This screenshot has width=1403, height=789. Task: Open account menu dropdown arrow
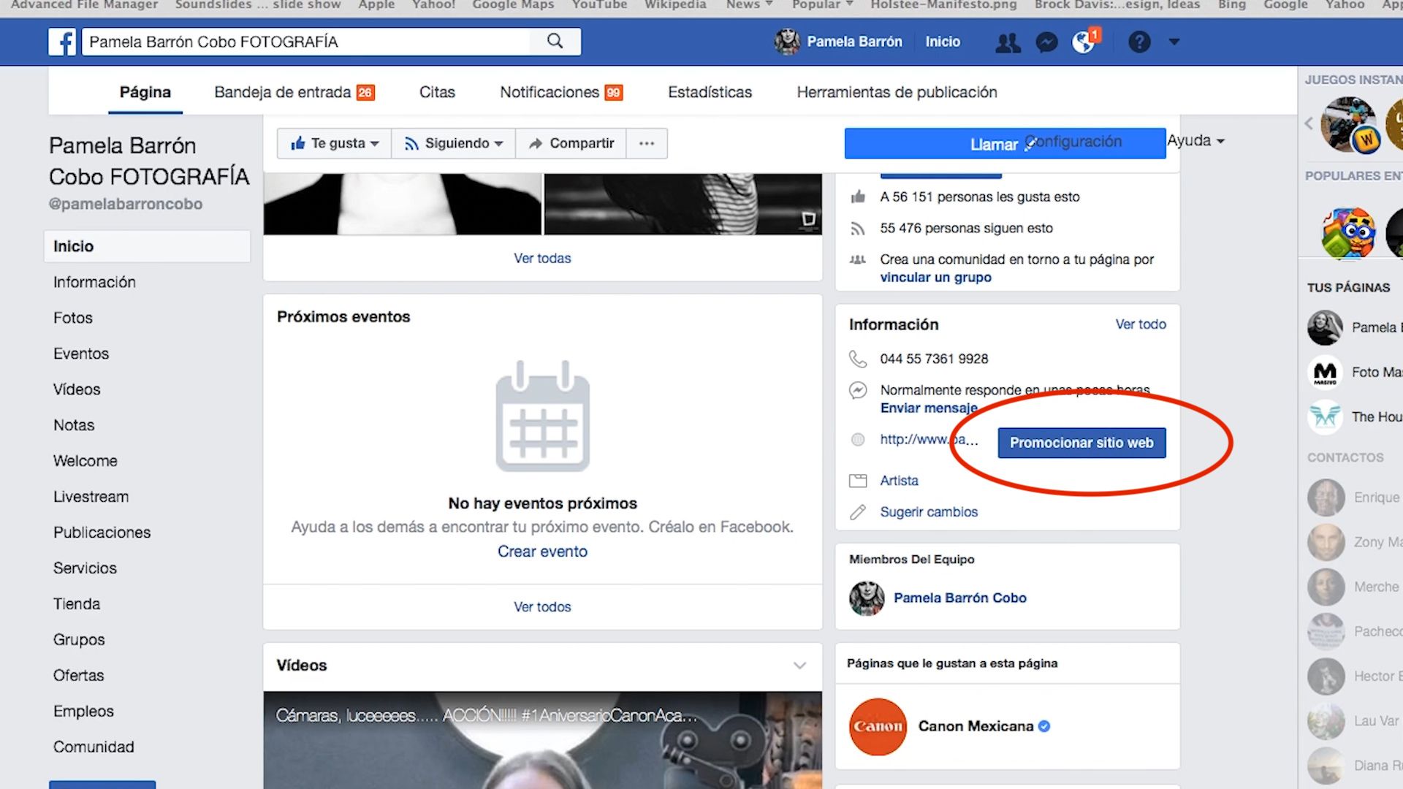tap(1174, 42)
